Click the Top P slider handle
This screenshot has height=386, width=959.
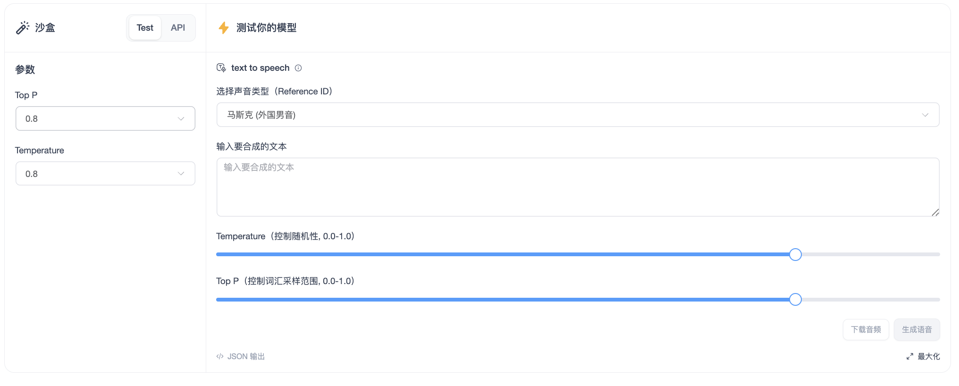click(795, 300)
